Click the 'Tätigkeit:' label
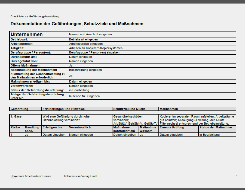Screen dimensions: 245x190 tap(17, 48)
